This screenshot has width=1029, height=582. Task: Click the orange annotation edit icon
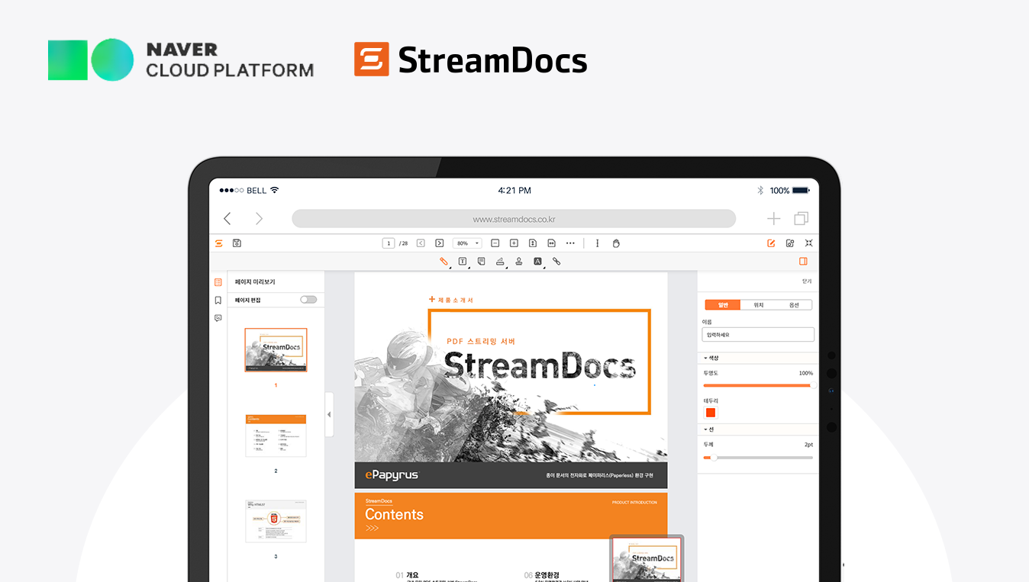(771, 243)
